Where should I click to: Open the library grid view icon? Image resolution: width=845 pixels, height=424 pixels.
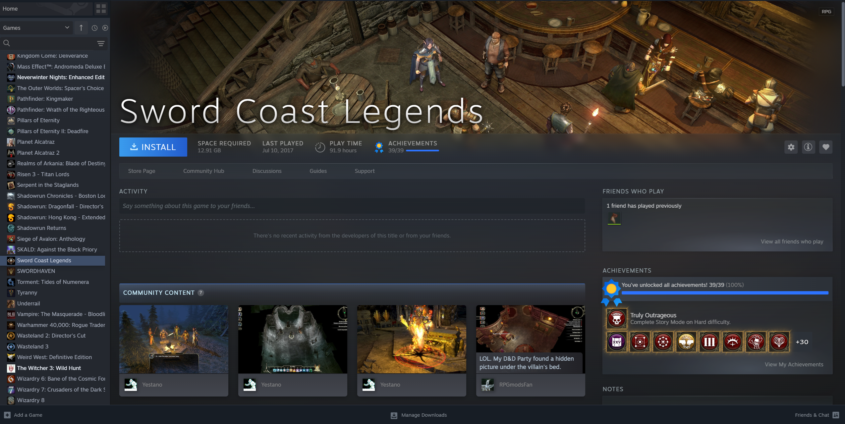click(x=101, y=9)
